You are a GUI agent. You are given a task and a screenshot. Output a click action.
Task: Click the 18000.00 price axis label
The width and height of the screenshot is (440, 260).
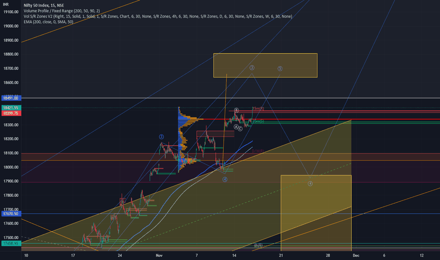11,167
